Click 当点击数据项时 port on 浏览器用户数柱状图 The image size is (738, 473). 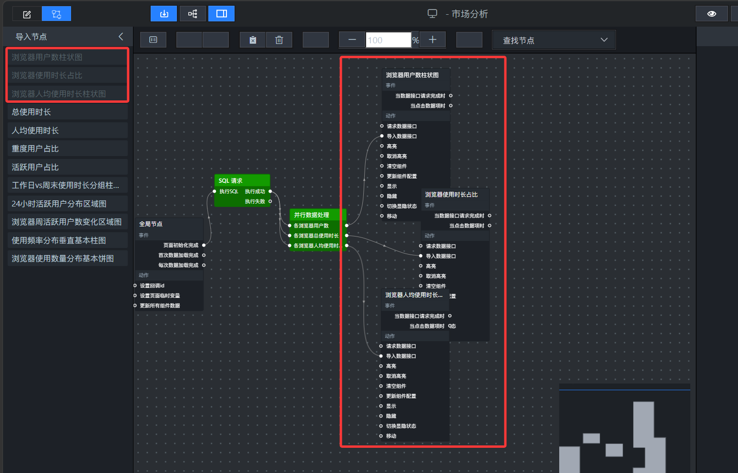(x=451, y=106)
